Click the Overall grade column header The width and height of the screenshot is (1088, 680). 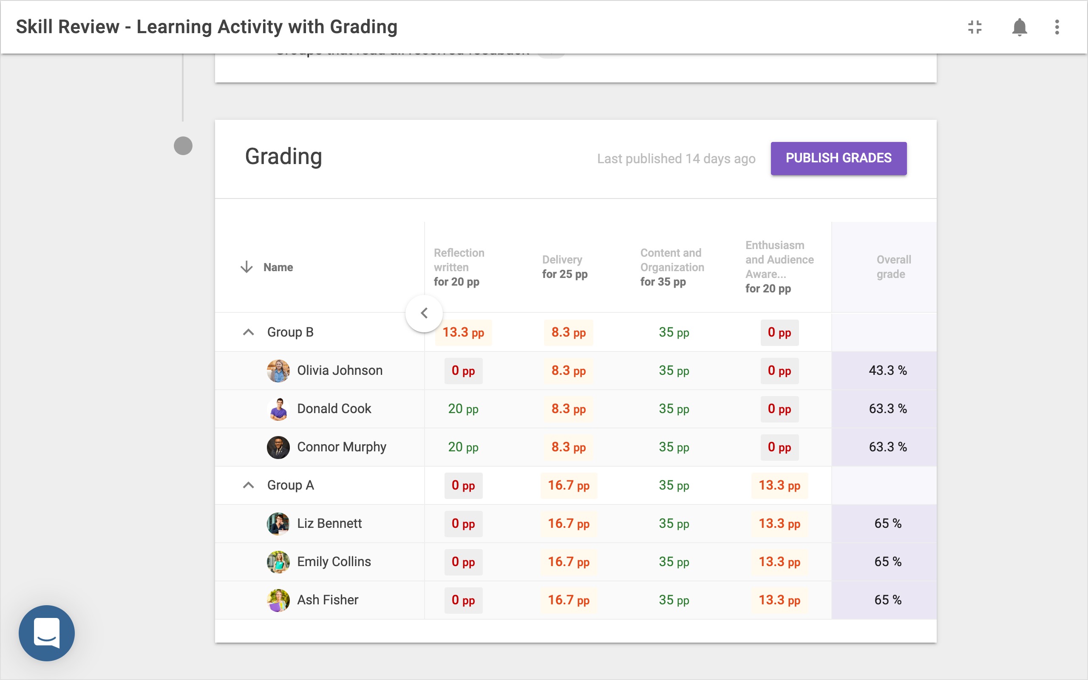point(893,267)
